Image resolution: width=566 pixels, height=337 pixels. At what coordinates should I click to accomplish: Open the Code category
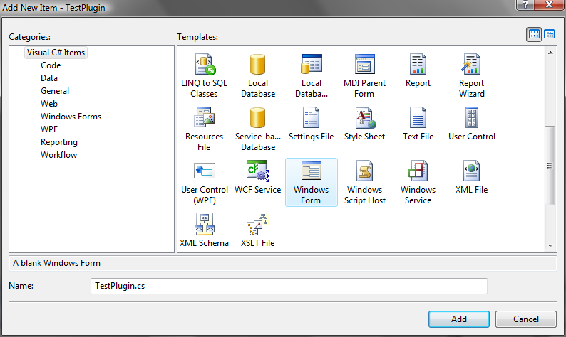tap(51, 65)
